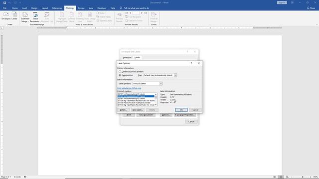Click the Finish & Merge icon
319x179 pixels.
point(154,17)
